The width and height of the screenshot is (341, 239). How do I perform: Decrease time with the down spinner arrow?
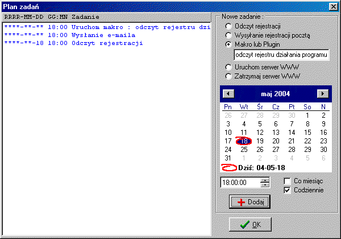(264, 185)
